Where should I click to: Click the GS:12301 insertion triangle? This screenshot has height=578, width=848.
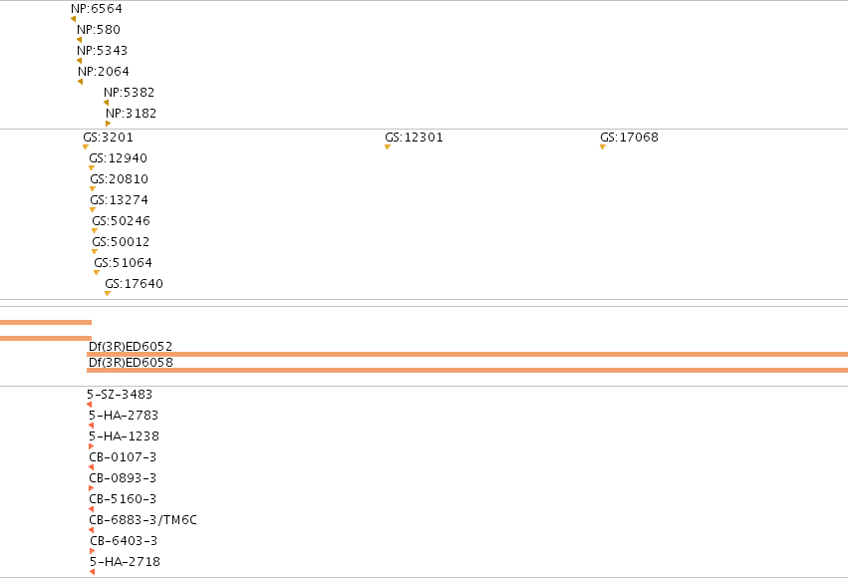coord(388,147)
